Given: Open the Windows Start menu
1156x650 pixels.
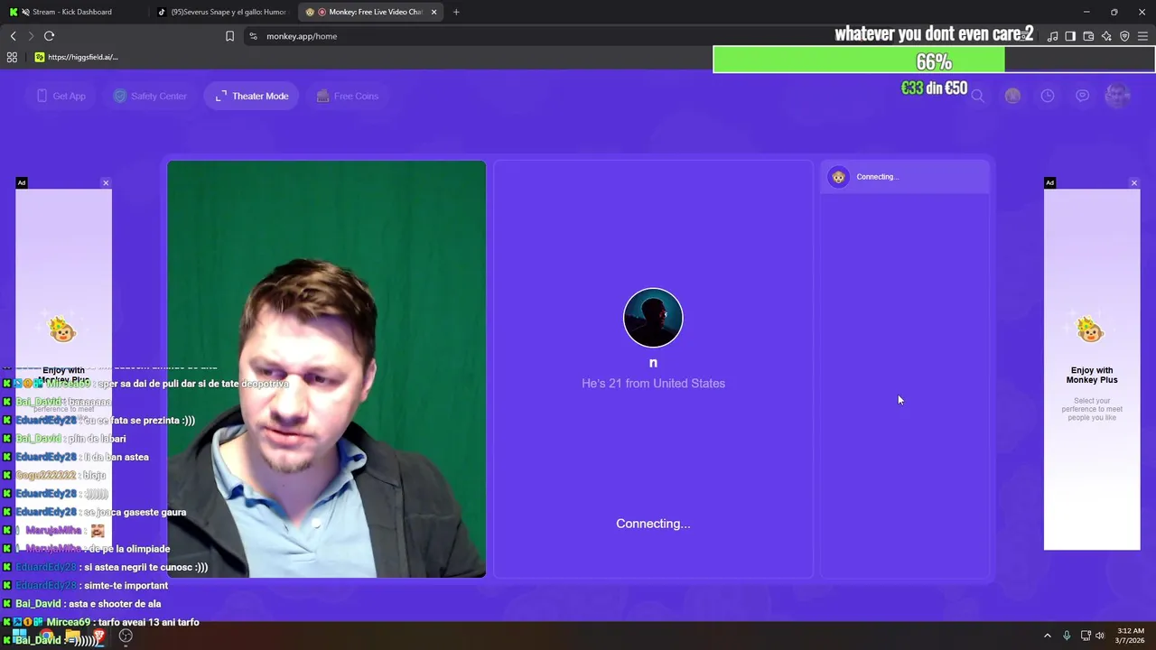Looking at the screenshot, I should (18, 636).
